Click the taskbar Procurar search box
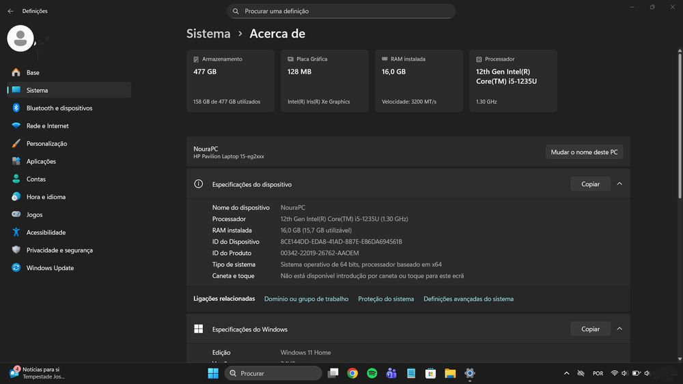Viewport: 683px width, 384px height. coord(273,373)
